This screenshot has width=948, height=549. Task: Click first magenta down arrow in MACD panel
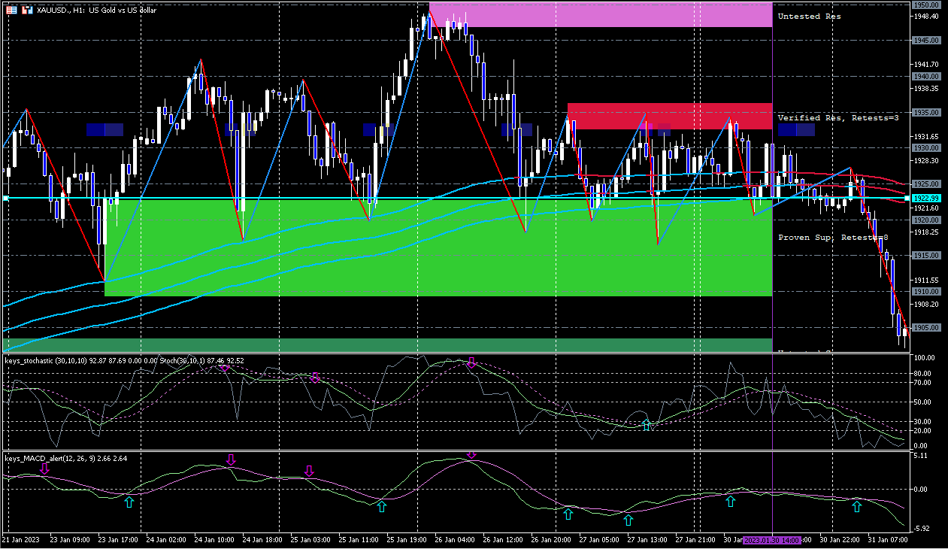tap(44, 469)
